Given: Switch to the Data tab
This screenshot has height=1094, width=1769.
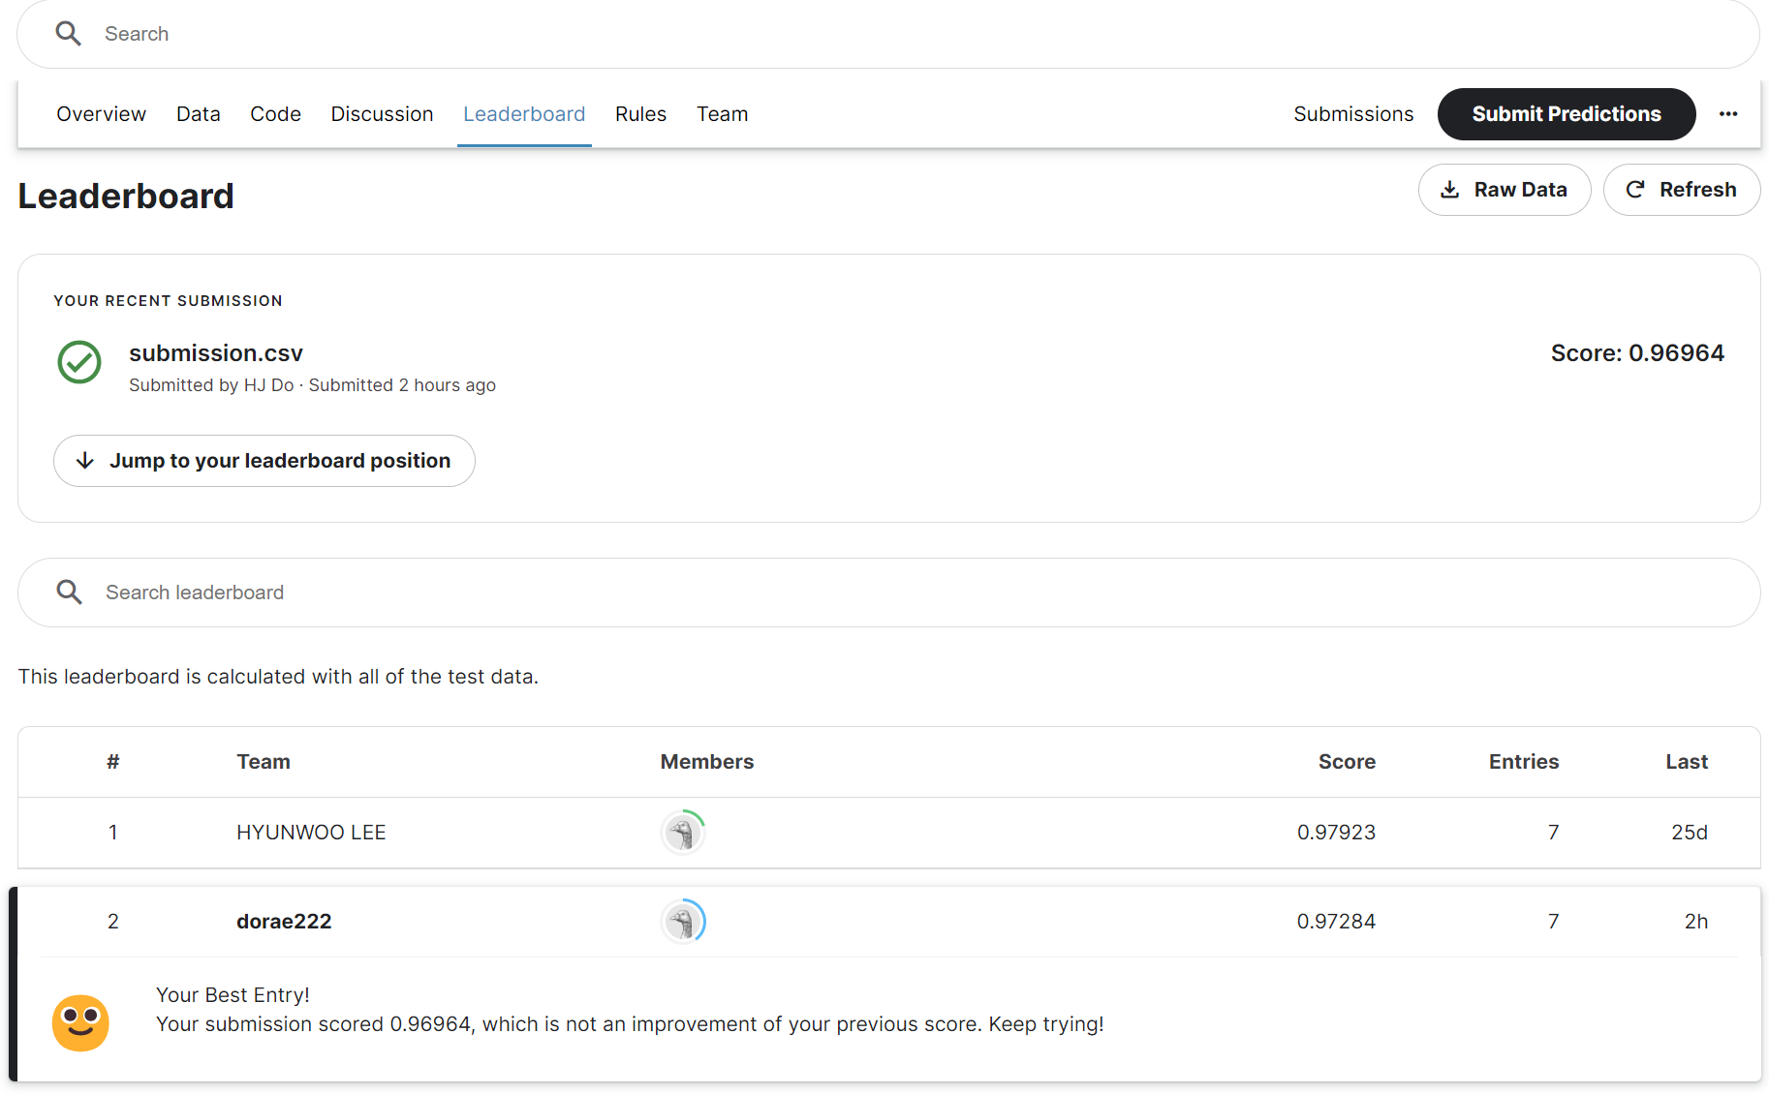Looking at the screenshot, I should tap(199, 114).
